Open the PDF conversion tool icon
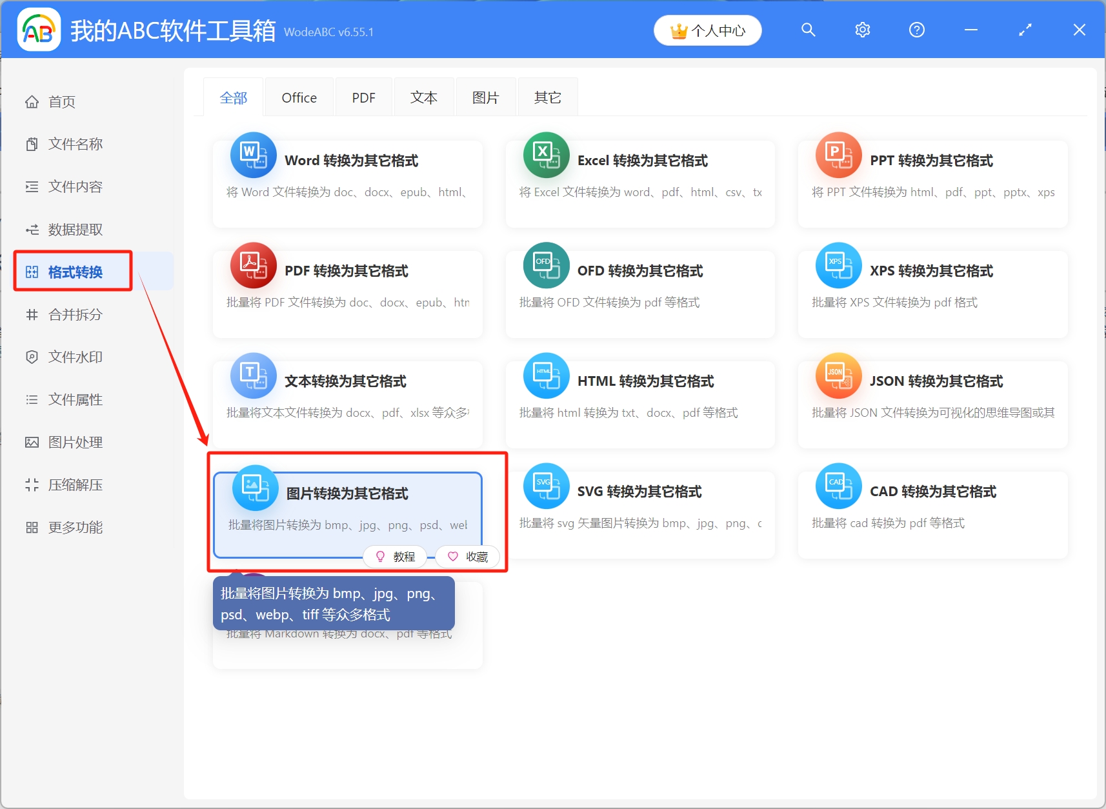The height and width of the screenshot is (809, 1106). tap(253, 265)
